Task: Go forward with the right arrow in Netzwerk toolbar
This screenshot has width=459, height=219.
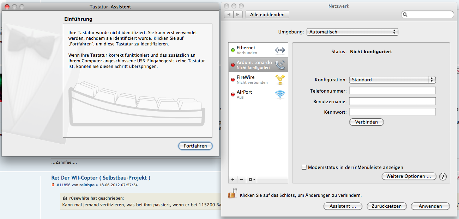Action: click(238, 14)
